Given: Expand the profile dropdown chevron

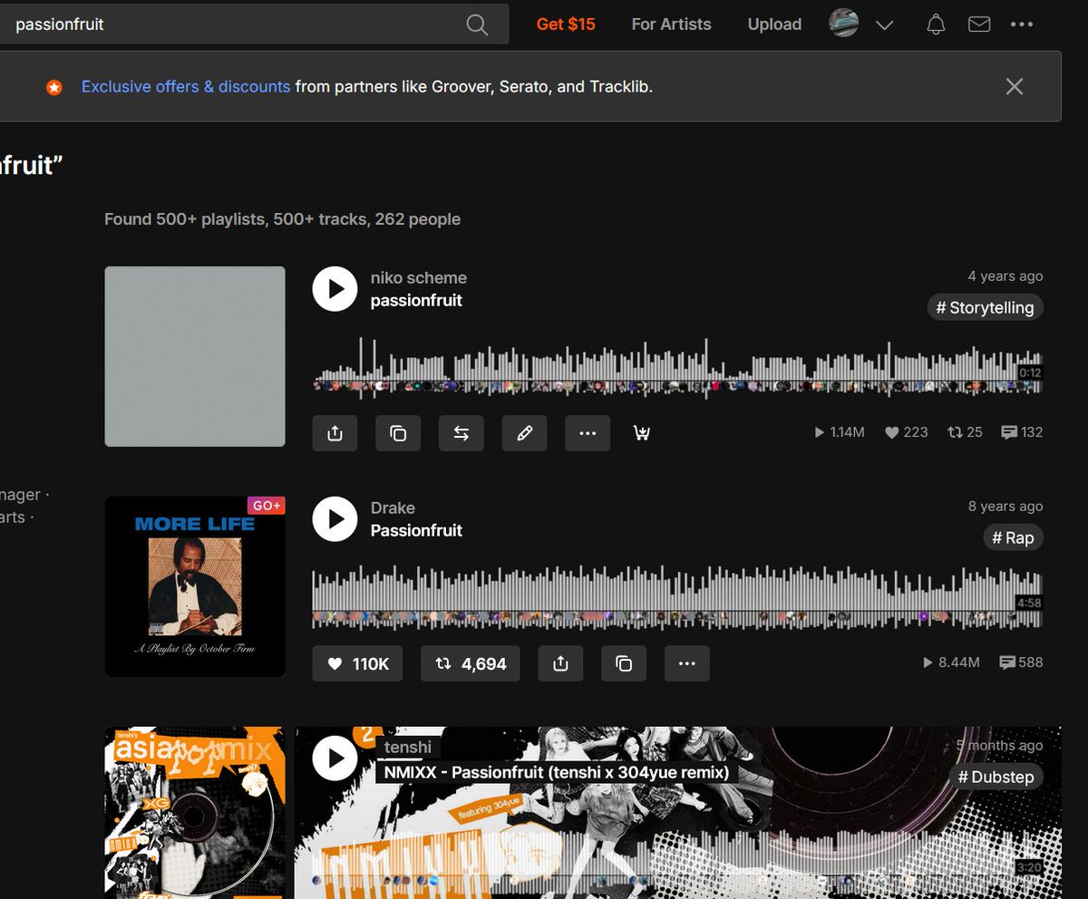Looking at the screenshot, I should (x=885, y=25).
